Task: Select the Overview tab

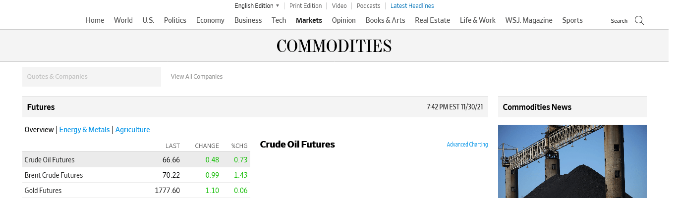Action: (x=39, y=130)
